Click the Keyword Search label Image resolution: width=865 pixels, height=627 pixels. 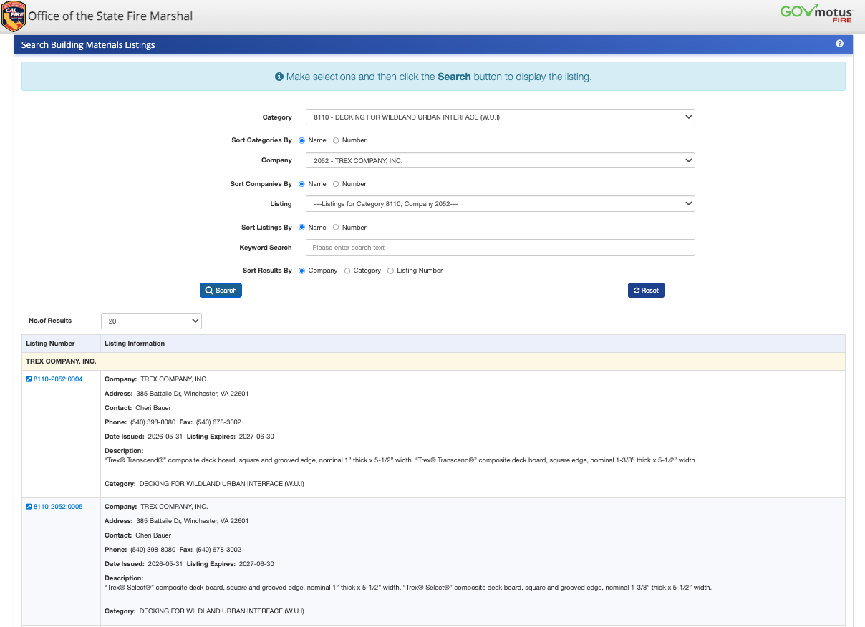266,248
